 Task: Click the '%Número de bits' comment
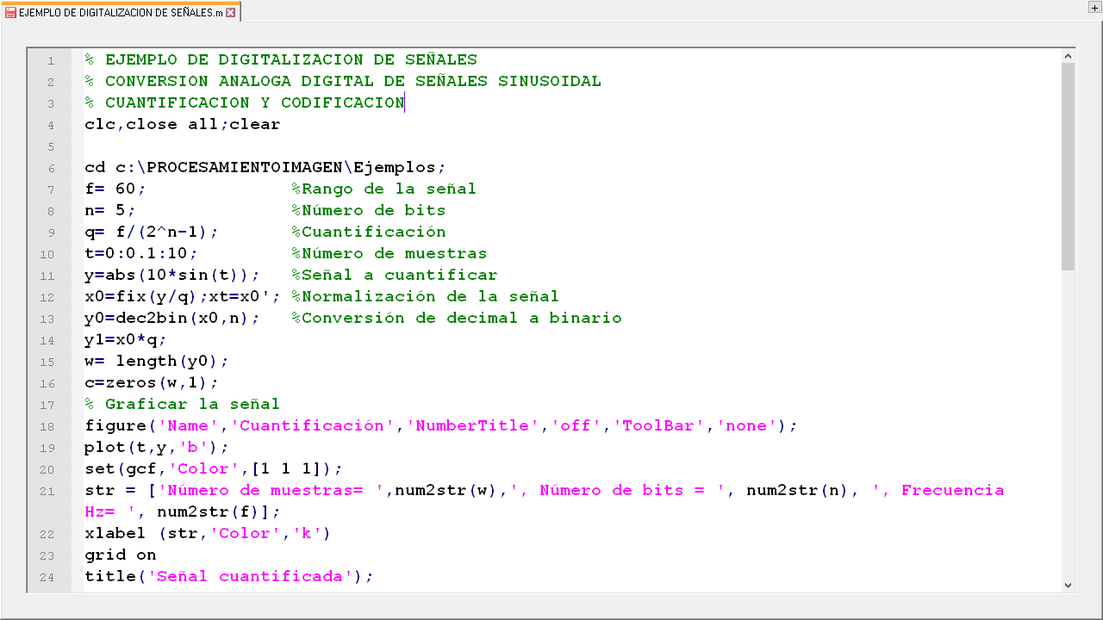coord(368,211)
